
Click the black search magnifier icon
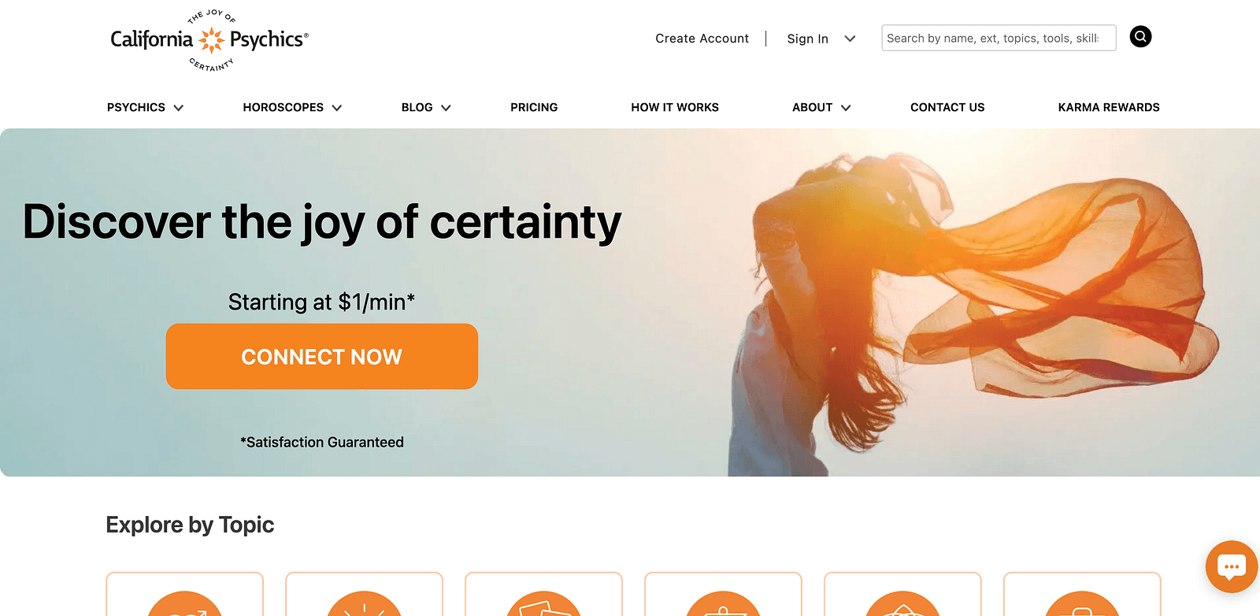click(1140, 37)
